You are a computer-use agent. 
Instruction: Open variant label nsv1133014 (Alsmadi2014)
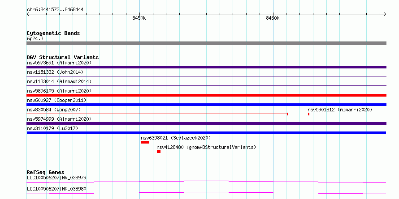59,81
